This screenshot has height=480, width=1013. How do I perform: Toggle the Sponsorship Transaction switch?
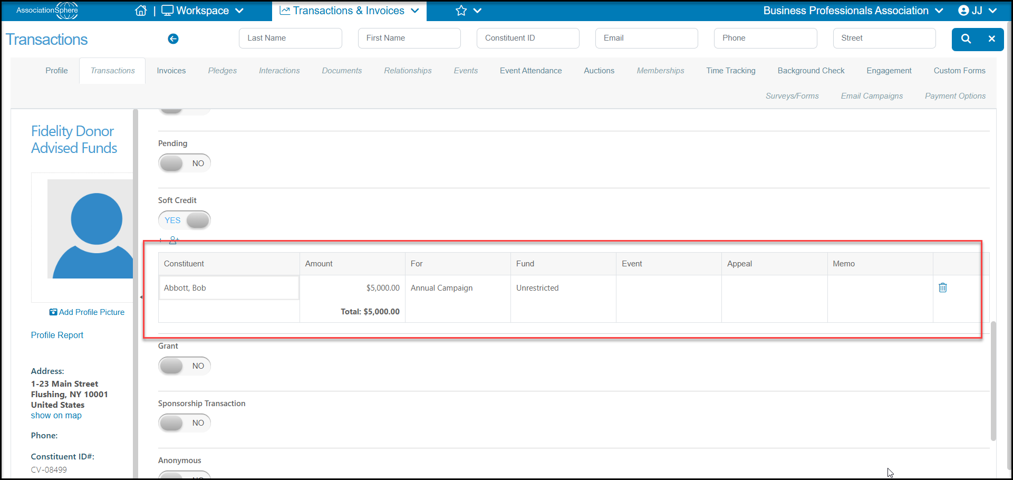185,423
